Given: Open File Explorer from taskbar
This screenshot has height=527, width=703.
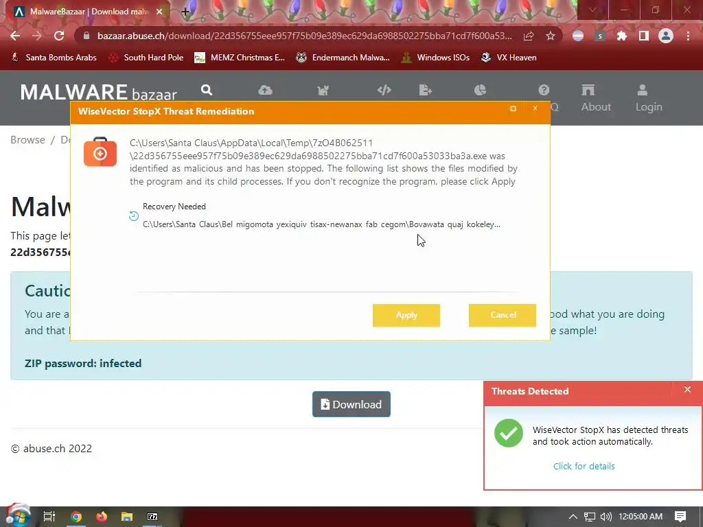Looking at the screenshot, I should point(127,517).
